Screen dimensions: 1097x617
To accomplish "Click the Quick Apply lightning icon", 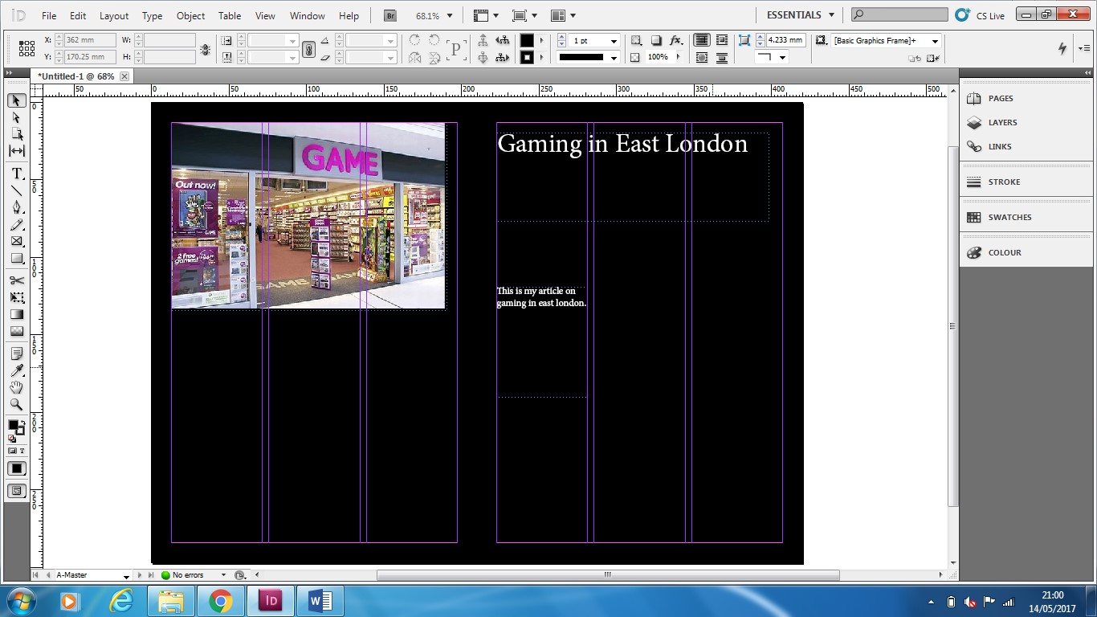I will pos(1062,48).
